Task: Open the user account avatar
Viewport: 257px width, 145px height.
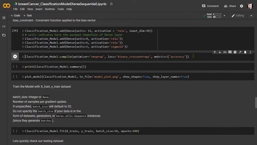Action: pos(250,6)
